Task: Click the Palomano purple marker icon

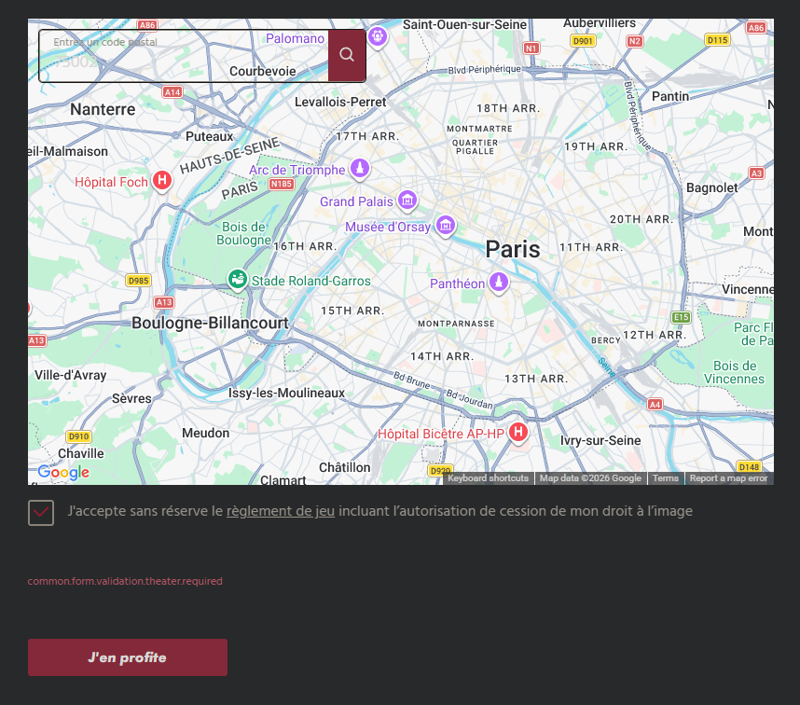Action: [x=378, y=36]
